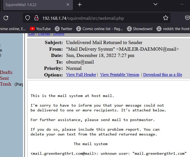Click the priority value Normal
The height and width of the screenshot is (157, 190).
pyautogui.click(x=74, y=68)
